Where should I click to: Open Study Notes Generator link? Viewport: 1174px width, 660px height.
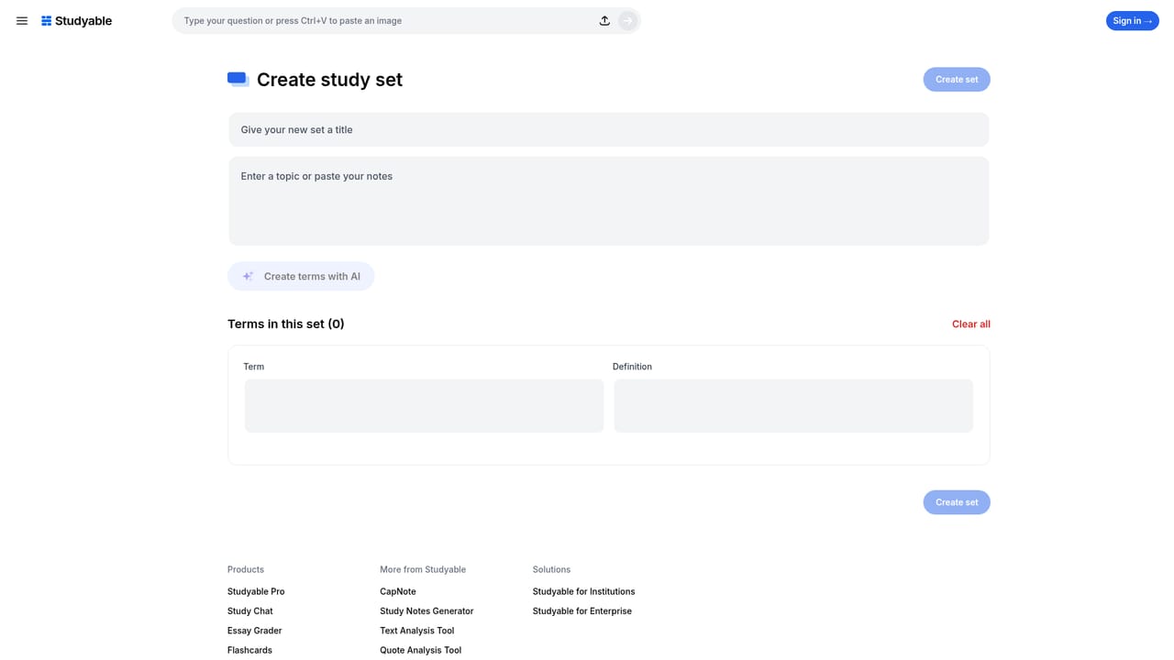pos(426,611)
